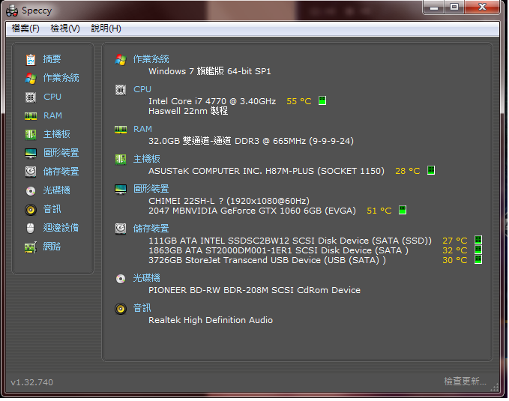Viewport: 509px width, 401px height.
Task: Click the CPU 55 °C temperature indicator icon
Action: tap(322, 100)
